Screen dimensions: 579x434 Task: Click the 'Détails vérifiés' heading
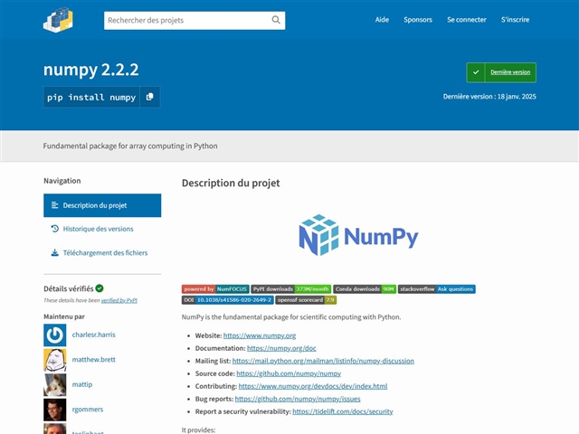tap(69, 288)
